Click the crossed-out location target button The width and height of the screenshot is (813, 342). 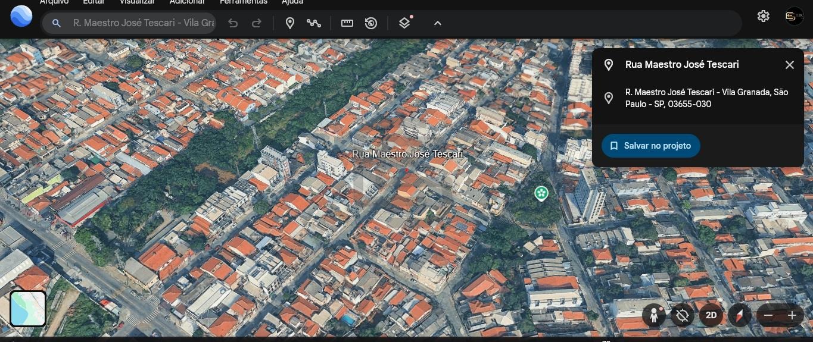coord(682,315)
